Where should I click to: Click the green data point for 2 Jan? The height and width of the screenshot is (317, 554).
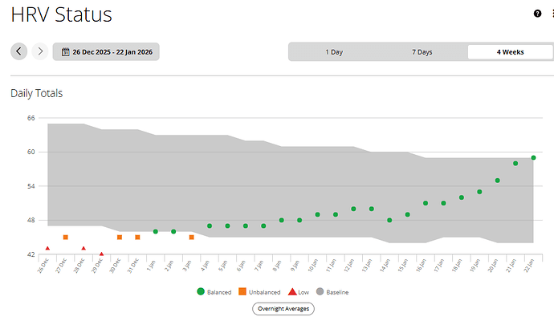click(x=173, y=232)
